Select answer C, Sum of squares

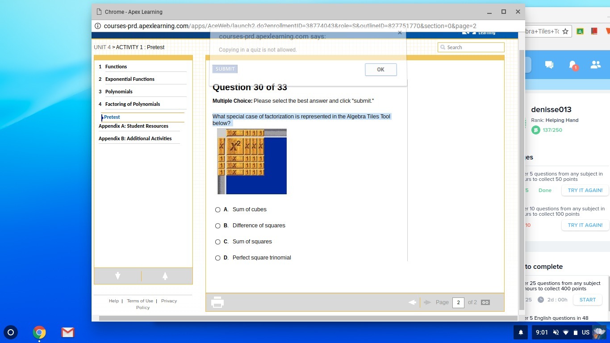(218, 242)
